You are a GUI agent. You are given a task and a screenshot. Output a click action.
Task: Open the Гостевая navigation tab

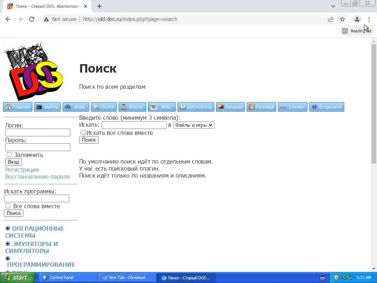261,107
